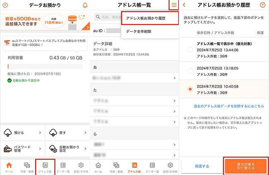Open 自動お預かり設定

(x=67, y=149)
